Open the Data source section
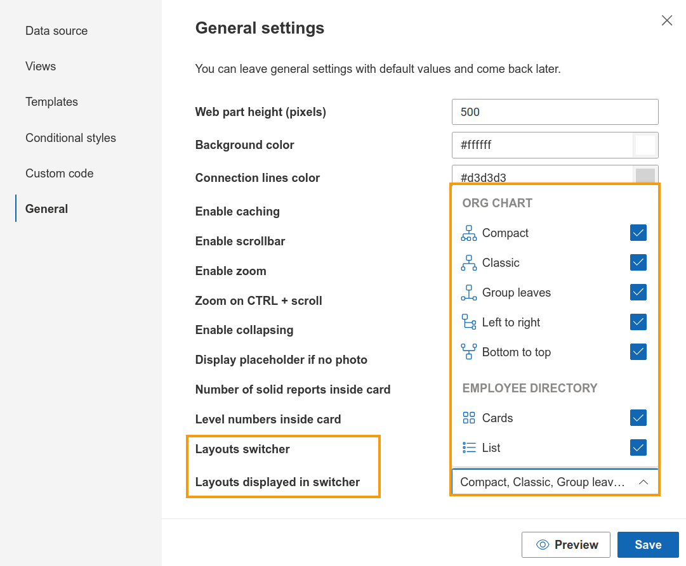Viewport: 686px width, 566px height. pyautogui.click(x=56, y=31)
